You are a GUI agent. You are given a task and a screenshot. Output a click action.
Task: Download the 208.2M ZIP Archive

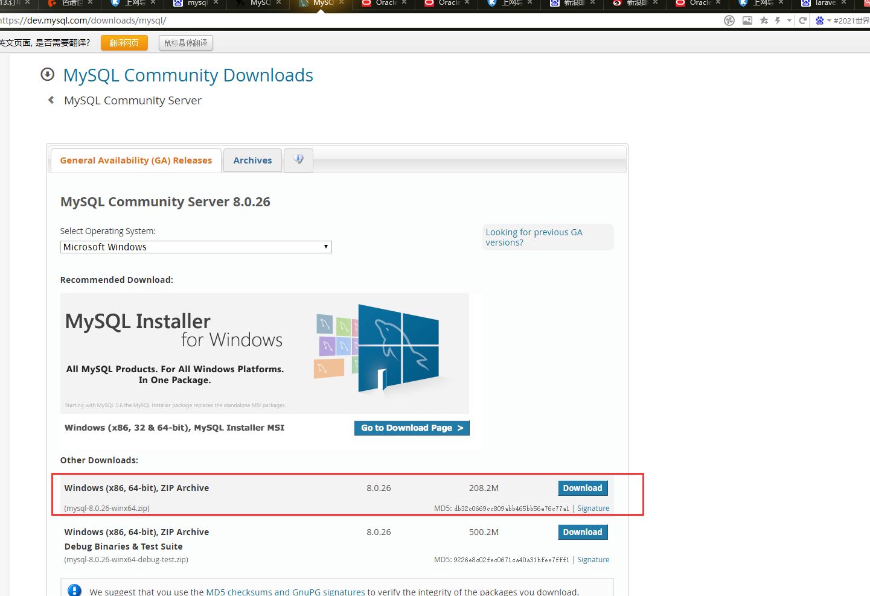tap(583, 488)
